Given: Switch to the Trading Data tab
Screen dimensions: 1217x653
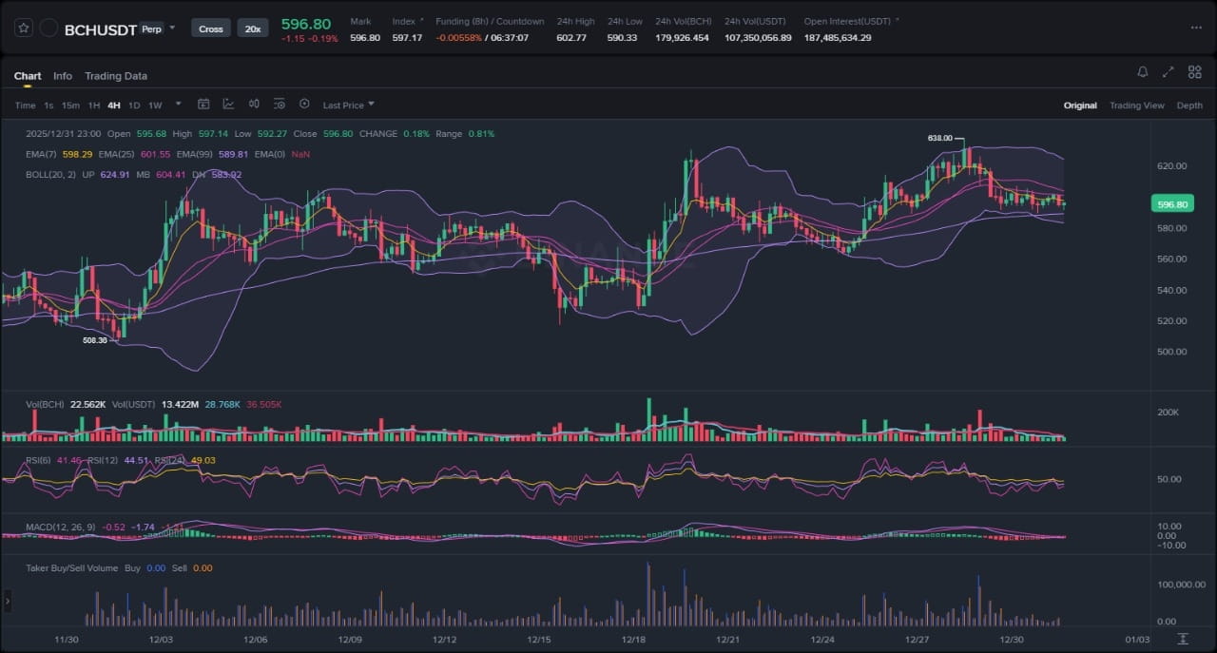Looking at the screenshot, I should pos(116,76).
